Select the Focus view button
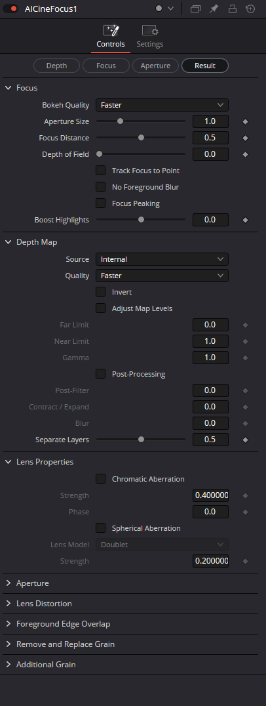This screenshot has width=266, height=706. tap(106, 66)
